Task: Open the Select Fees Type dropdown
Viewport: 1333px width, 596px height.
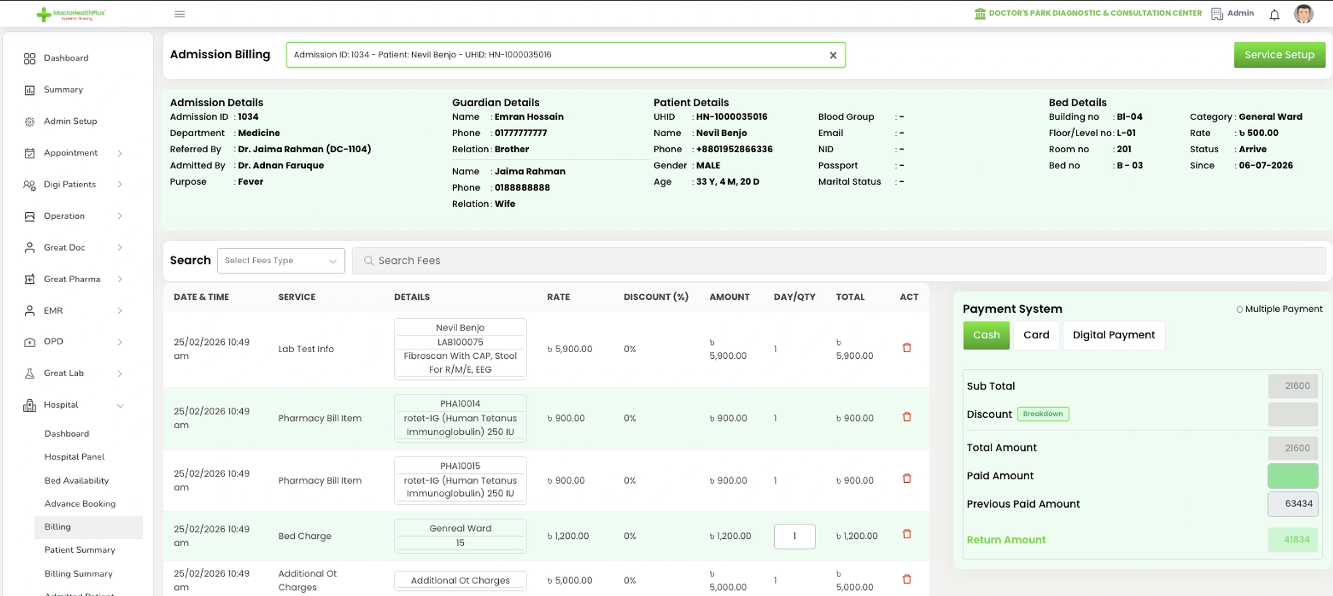Action: point(280,261)
